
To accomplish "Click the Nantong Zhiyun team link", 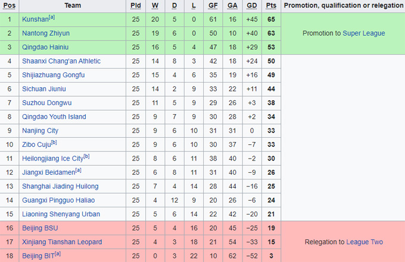I will coord(46,33).
